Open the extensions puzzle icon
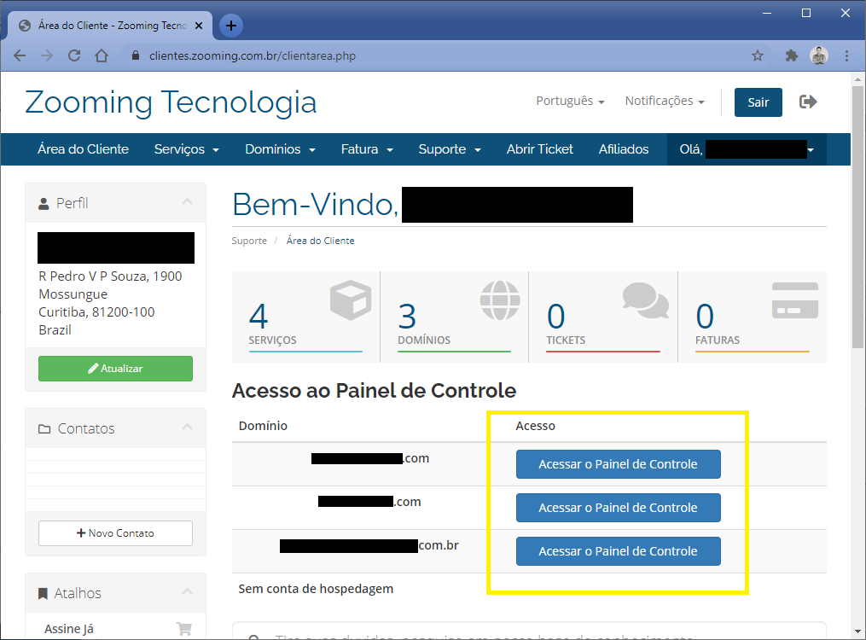The width and height of the screenshot is (866, 640). (x=792, y=55)
